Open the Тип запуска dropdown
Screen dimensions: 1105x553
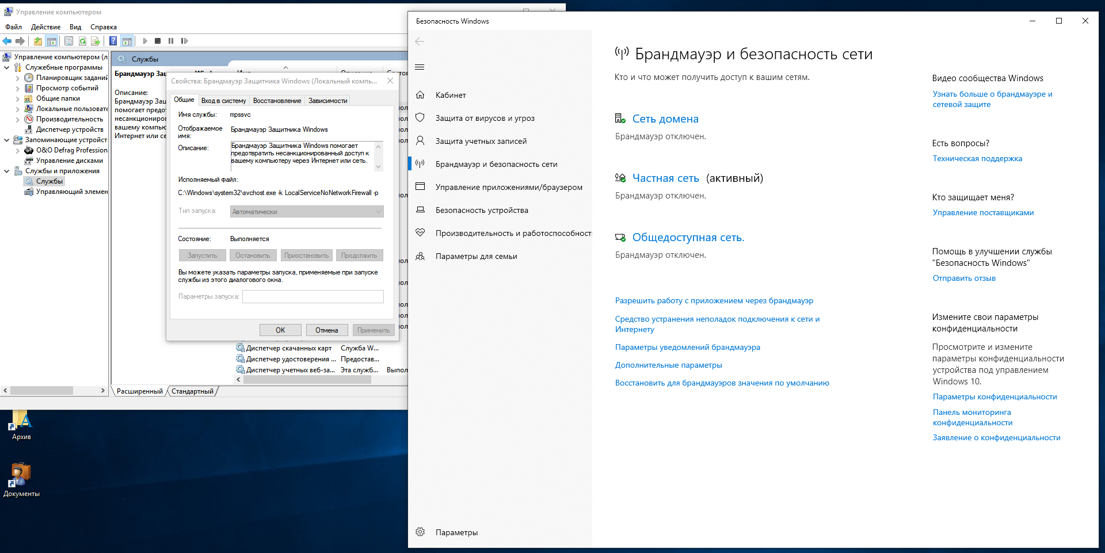307,212
